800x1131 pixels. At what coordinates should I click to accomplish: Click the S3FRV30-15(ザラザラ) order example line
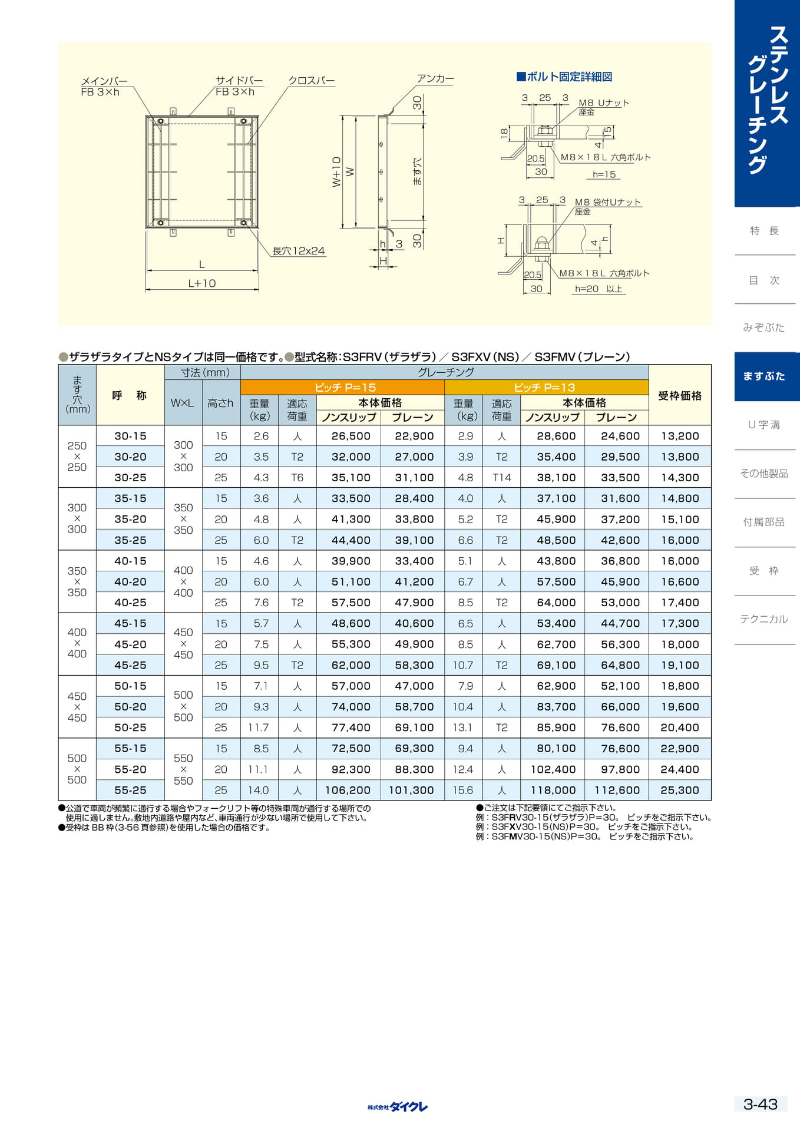click(594, 818)
